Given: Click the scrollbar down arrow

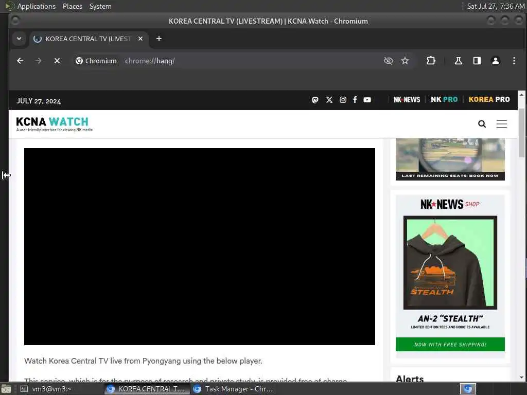Looking at the screenshot, I should point(522,377).
